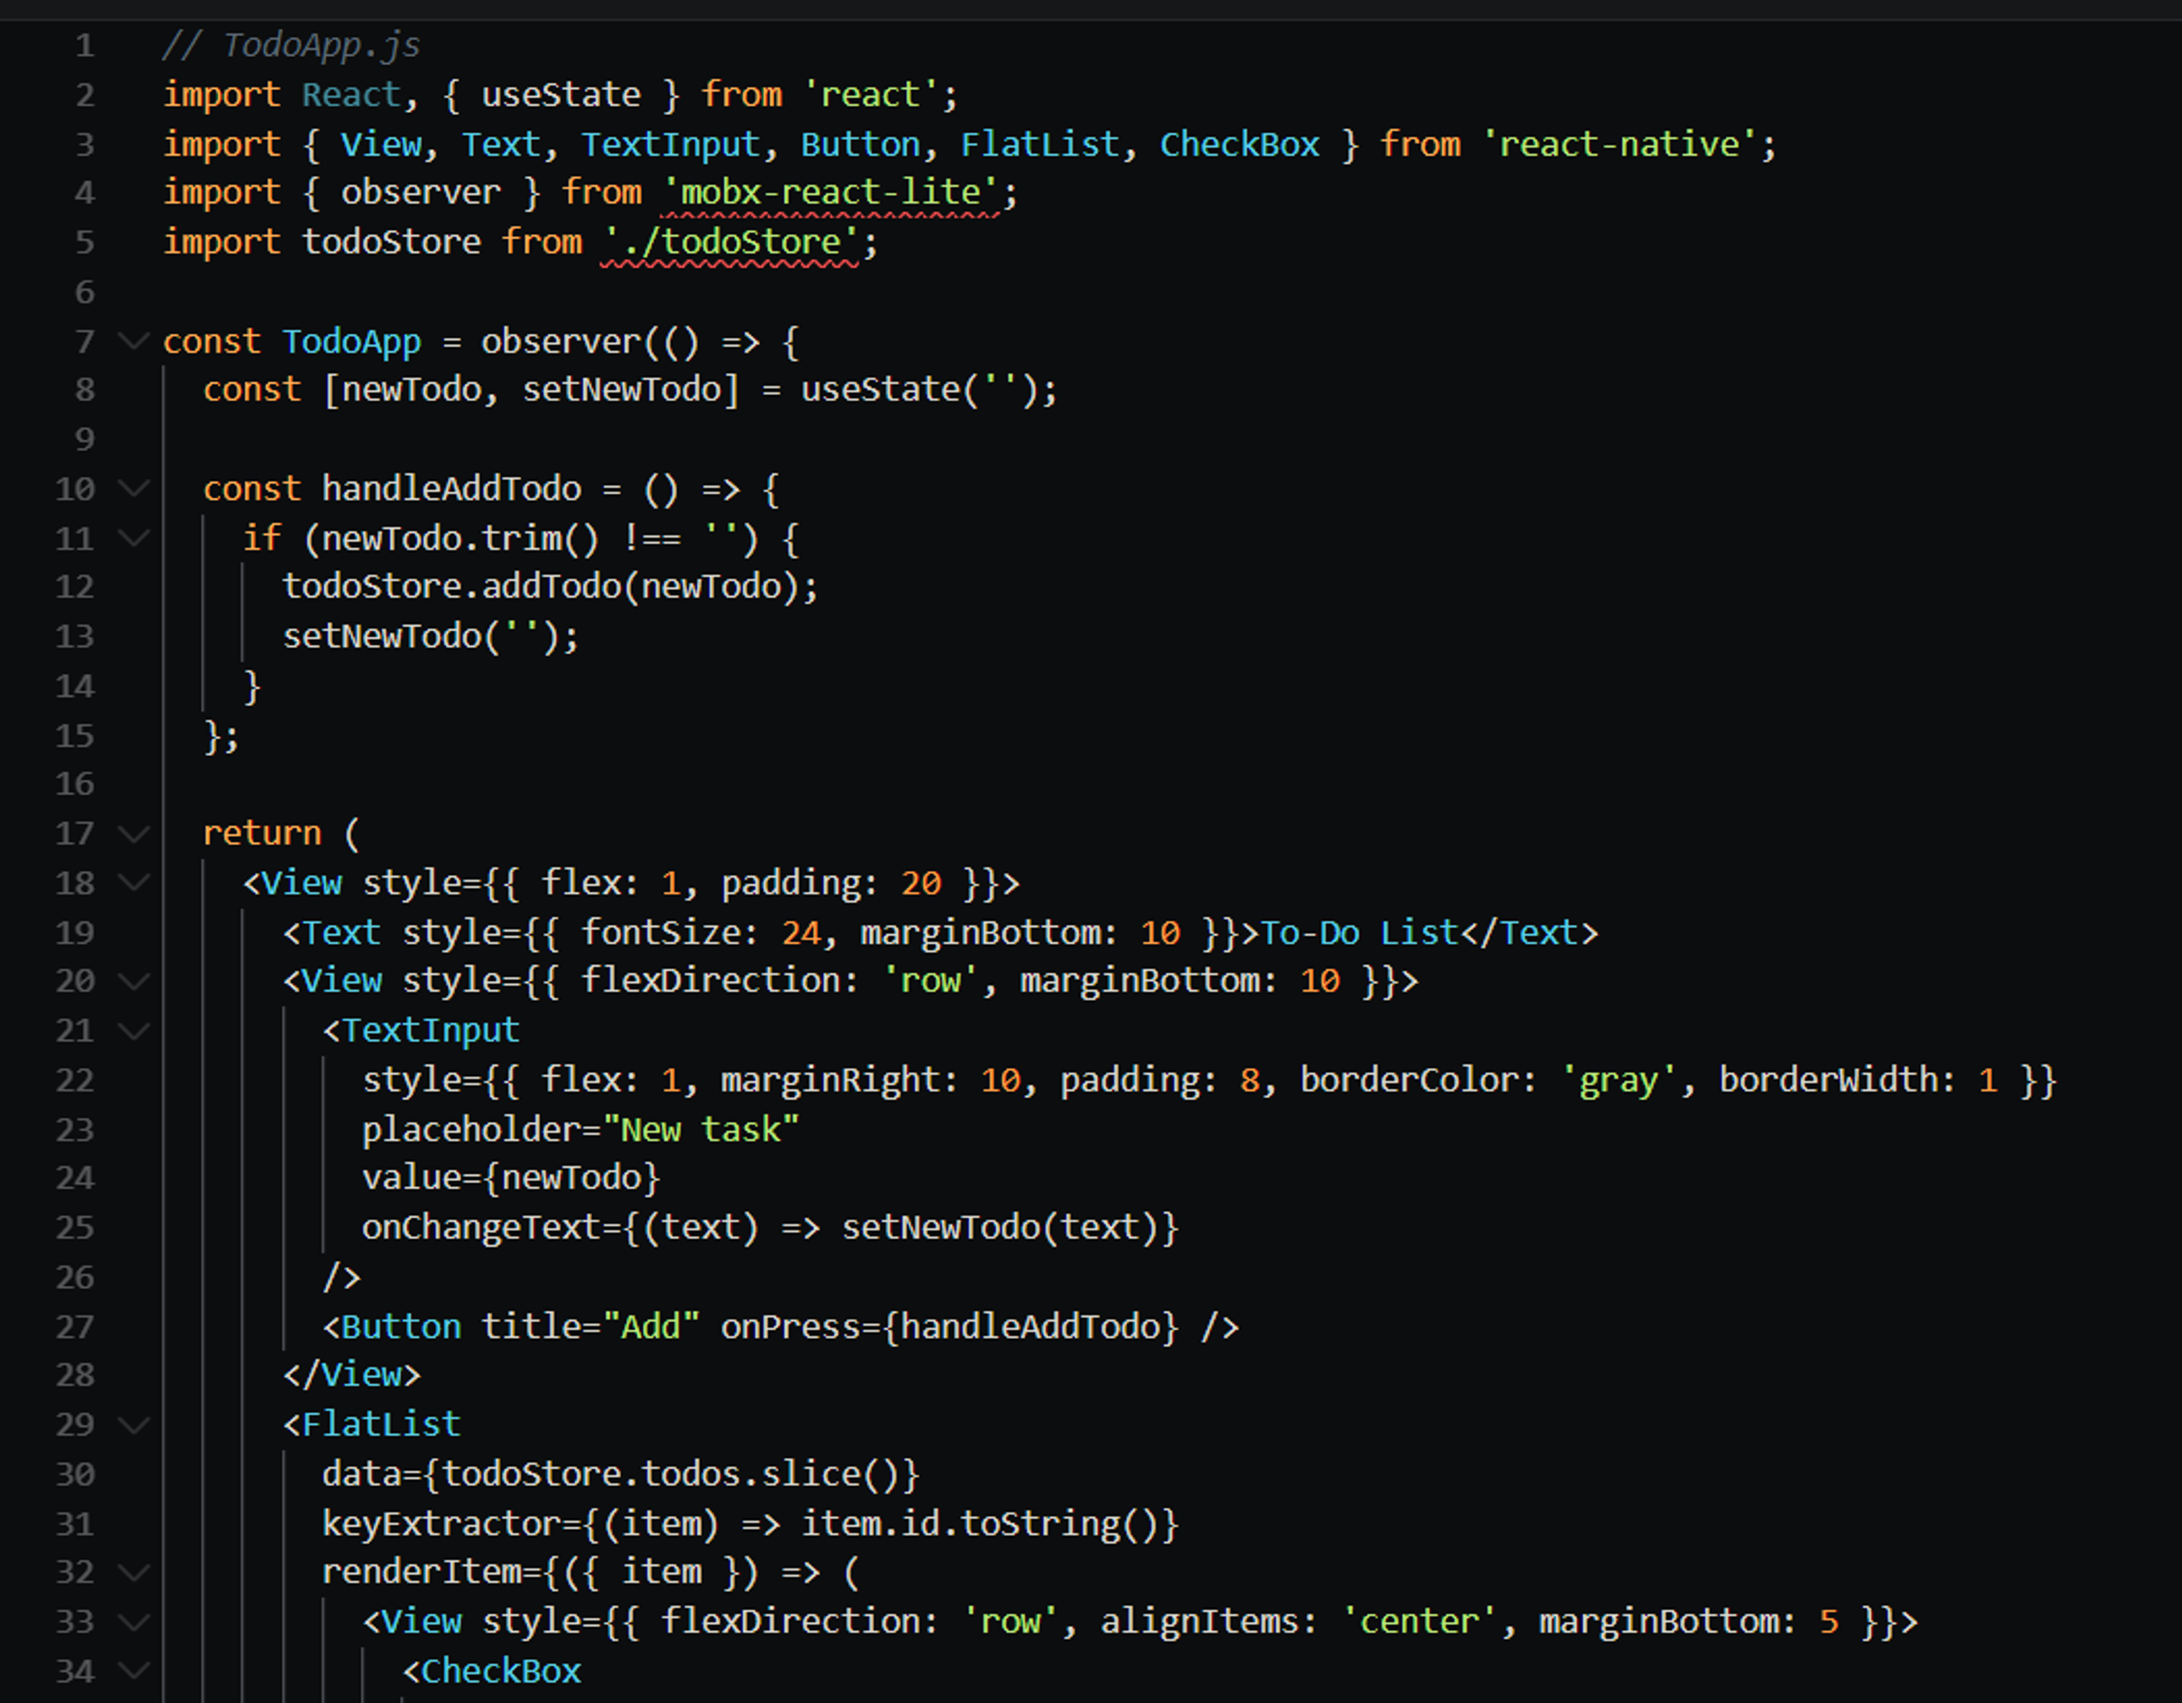Click the CheckBox import name on line 3
The image size is (2182, 1703).
1240,144
